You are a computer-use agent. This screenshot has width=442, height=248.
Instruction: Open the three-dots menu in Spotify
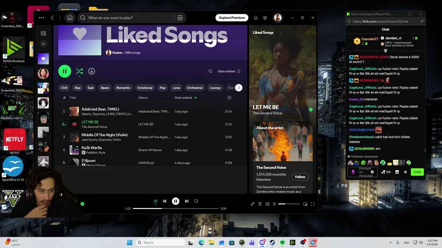[41, 18]
